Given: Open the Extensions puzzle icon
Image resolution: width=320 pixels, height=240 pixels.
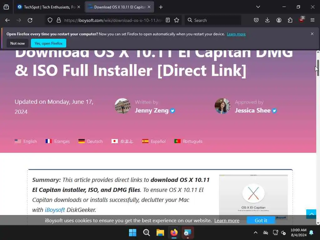Looking at the screenshot, I should [x=290, y=20].
